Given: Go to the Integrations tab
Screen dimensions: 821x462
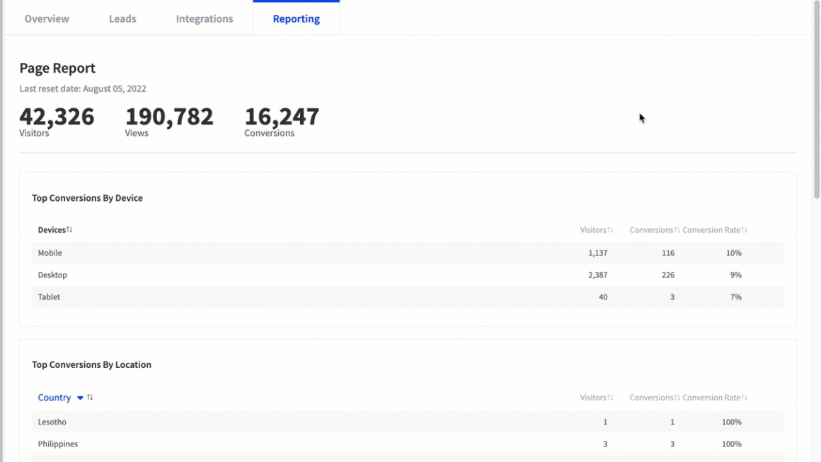Looking at the screenshot, I should pyautogui.click(x=205, y=19).
